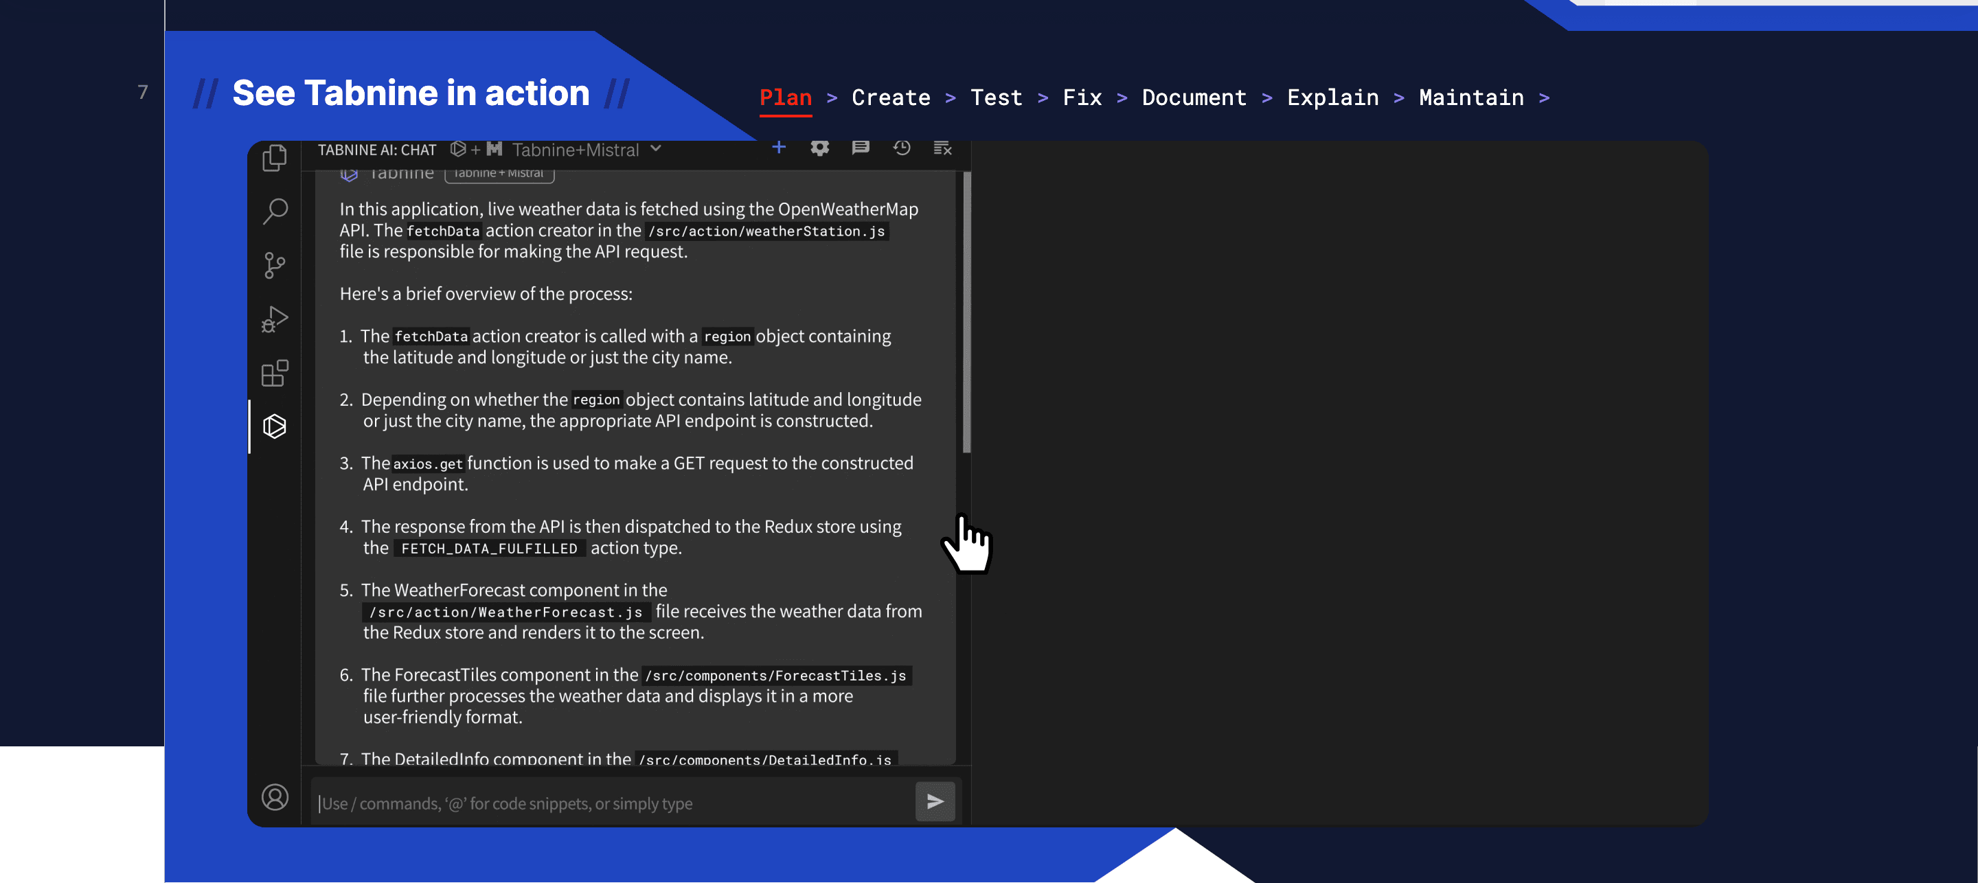Switch to the Document step tab
The width and height of the screenshot is (1978, 883).
pyautogui.click(x=1194, y=98)
